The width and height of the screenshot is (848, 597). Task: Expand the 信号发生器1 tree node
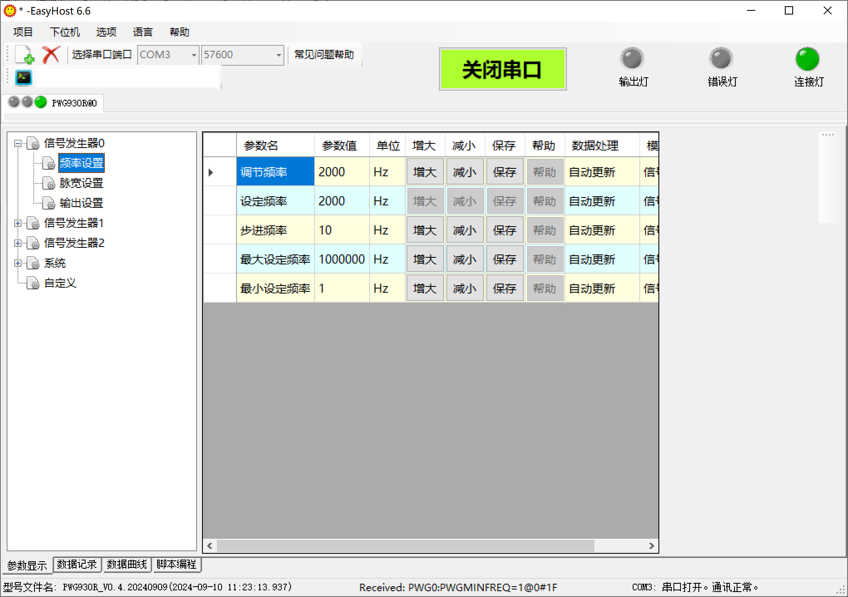(x=17, y=223)
